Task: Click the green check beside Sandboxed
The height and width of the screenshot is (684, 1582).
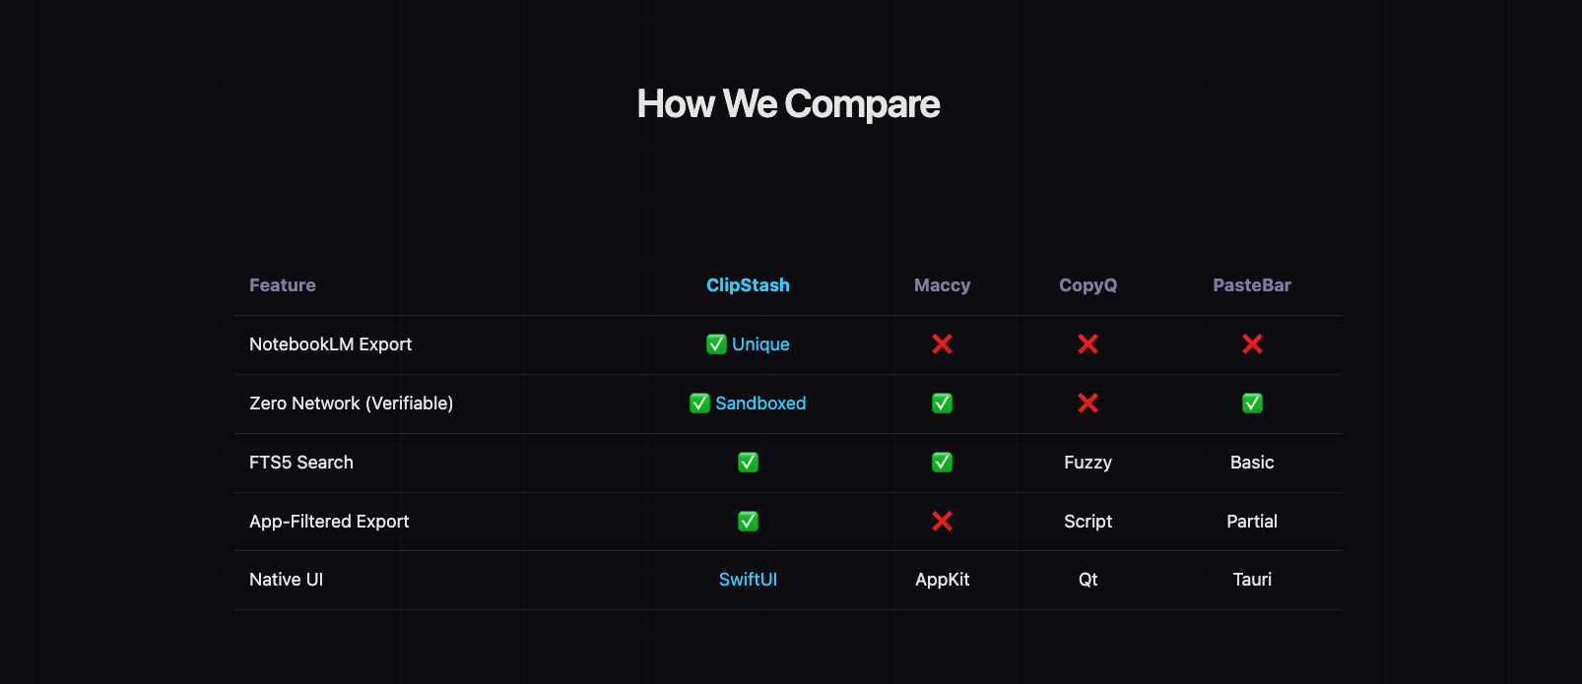Action: click(699, 404)
